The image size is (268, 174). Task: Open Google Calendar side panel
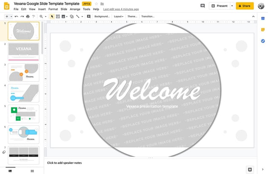pos(263,18)
